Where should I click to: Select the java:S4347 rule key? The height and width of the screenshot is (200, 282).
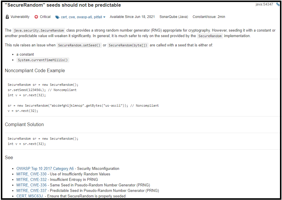[264, 4]
